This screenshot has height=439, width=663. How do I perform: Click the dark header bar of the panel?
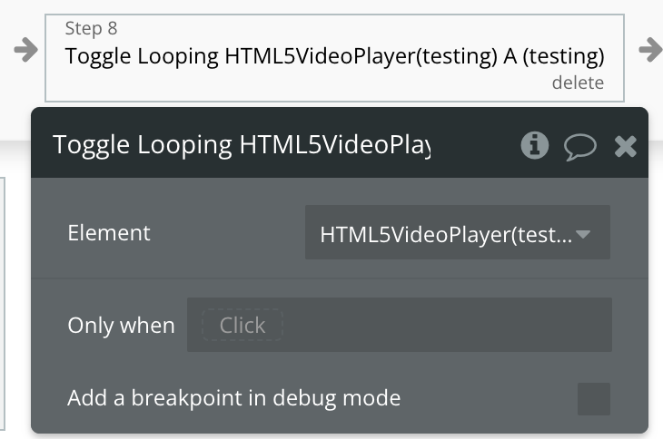pos(340,142)
